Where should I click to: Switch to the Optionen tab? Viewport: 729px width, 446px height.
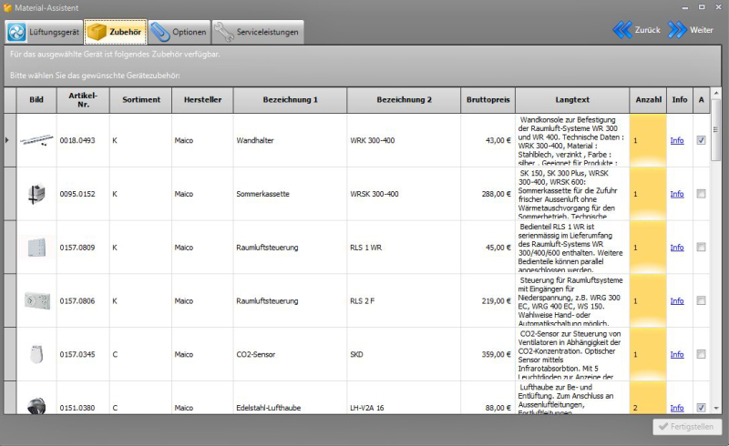tap(180, 32)
